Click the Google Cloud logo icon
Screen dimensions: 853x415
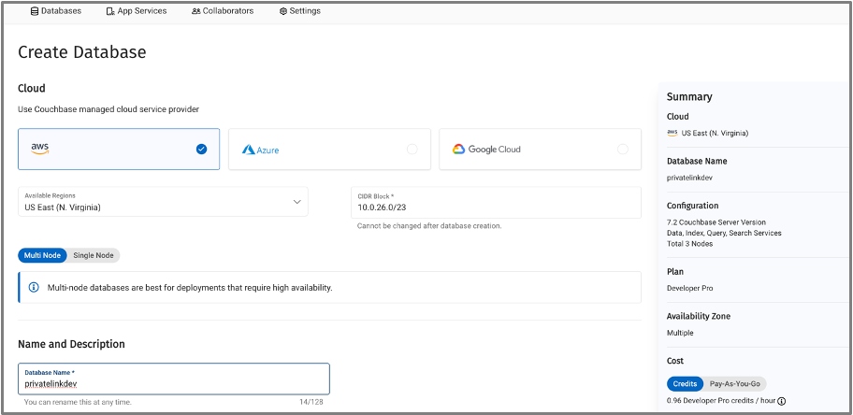point(458,149)
